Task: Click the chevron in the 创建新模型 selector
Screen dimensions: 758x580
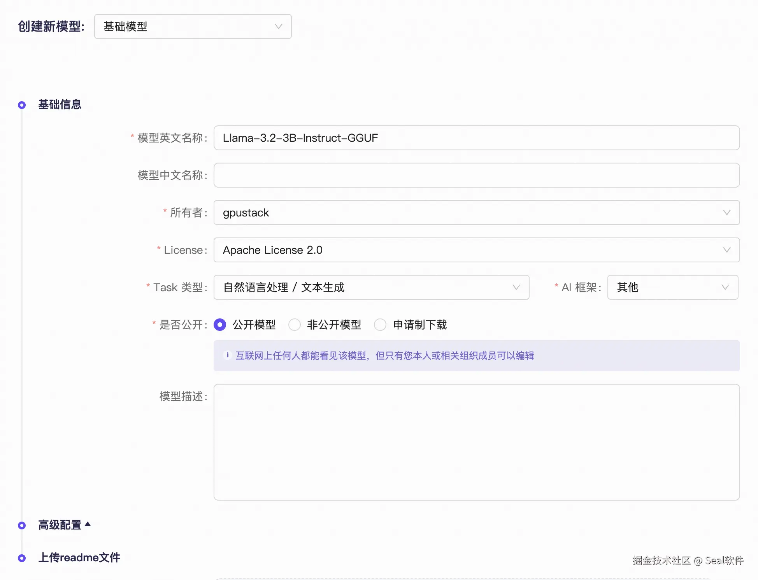Action: (x=278, y=26)
